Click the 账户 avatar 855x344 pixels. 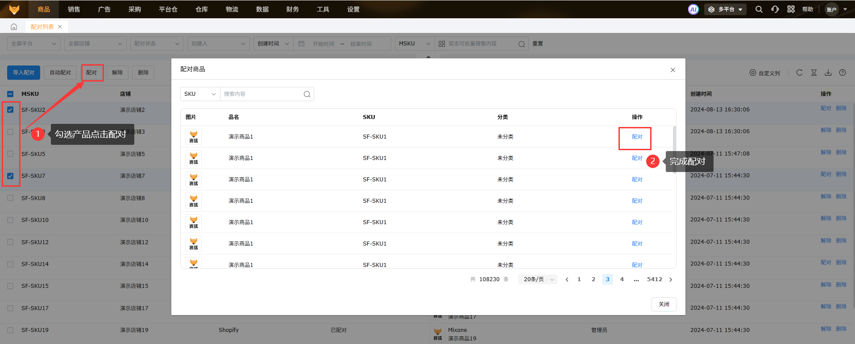click(832, 9)
